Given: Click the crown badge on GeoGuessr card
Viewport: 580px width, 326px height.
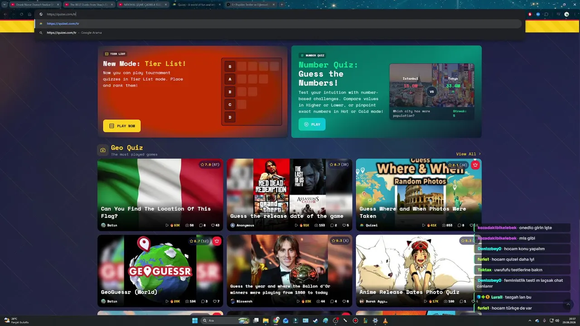Looking at the screenshot, I should pos(217,241).
